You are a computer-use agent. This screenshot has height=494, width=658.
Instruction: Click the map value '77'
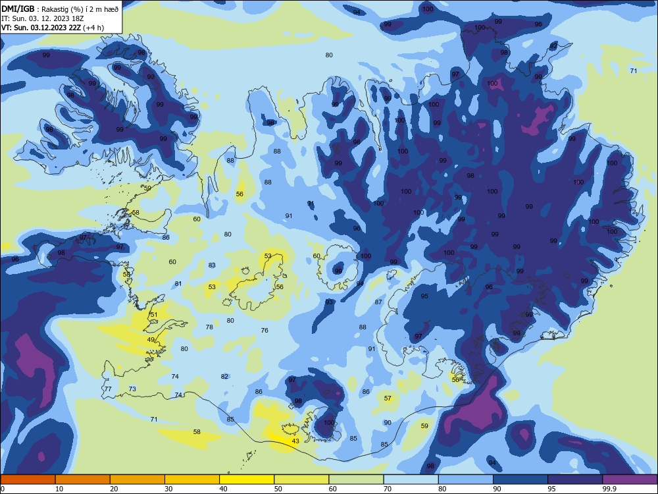[109, 389]
